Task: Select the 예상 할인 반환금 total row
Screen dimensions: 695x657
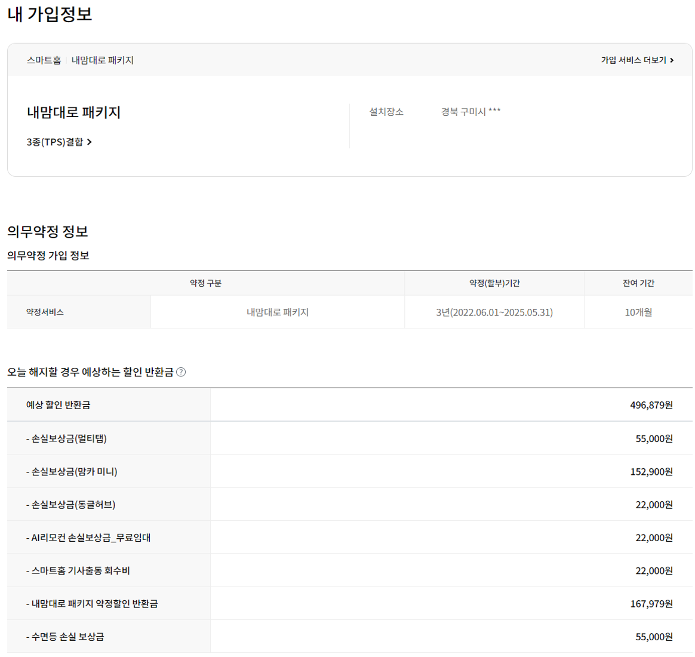Action: [58, 405]
